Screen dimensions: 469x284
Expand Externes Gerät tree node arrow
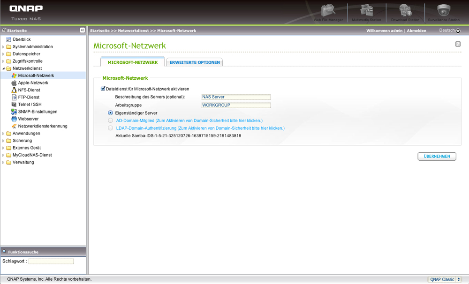point(3,148)
